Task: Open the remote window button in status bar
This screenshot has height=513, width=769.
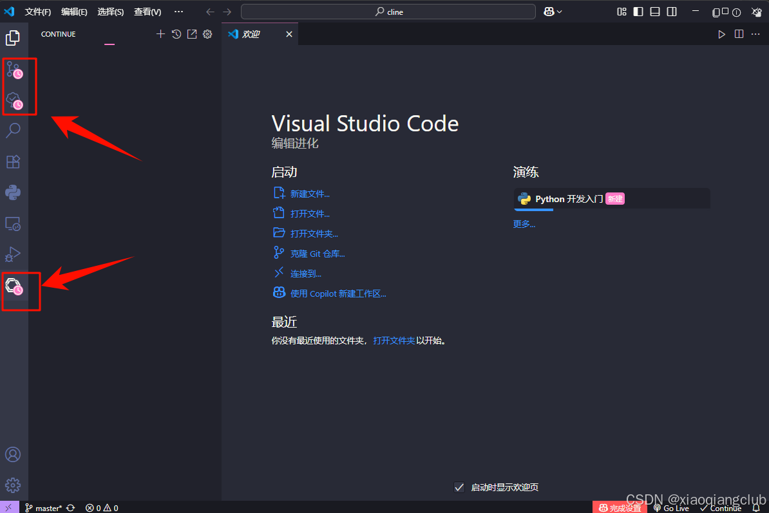Action: (9, 508)
